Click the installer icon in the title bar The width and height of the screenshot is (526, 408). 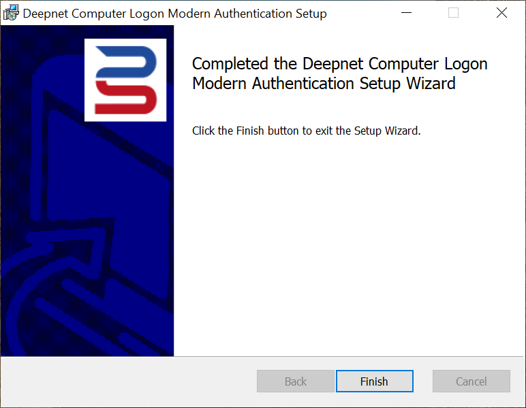[x=11, y=13]
